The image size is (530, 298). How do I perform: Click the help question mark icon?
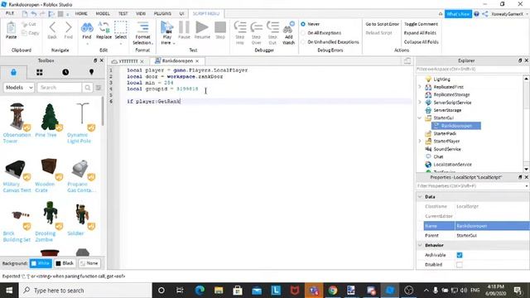click(x=476, y=14)
